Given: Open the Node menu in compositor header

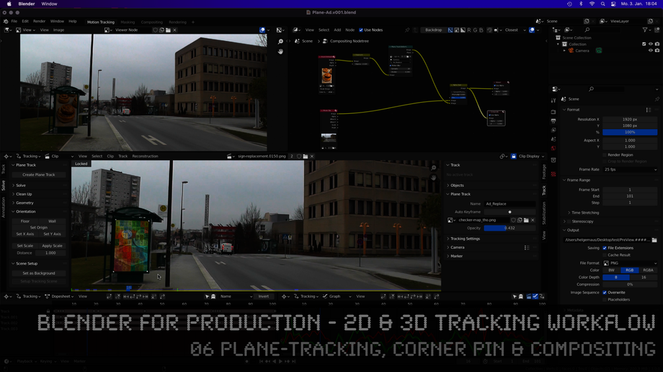Looking at the screenshot, I should pyautogui.click(x=350, y=30).
